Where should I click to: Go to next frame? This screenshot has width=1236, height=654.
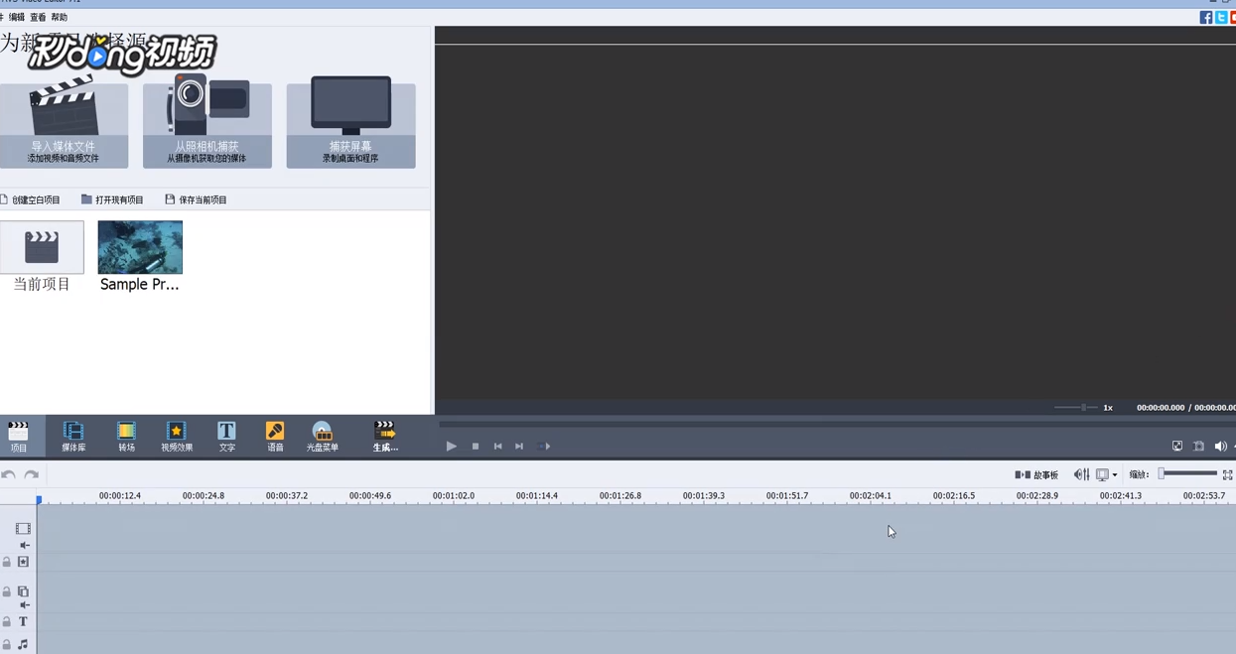[x=519, y=447]
